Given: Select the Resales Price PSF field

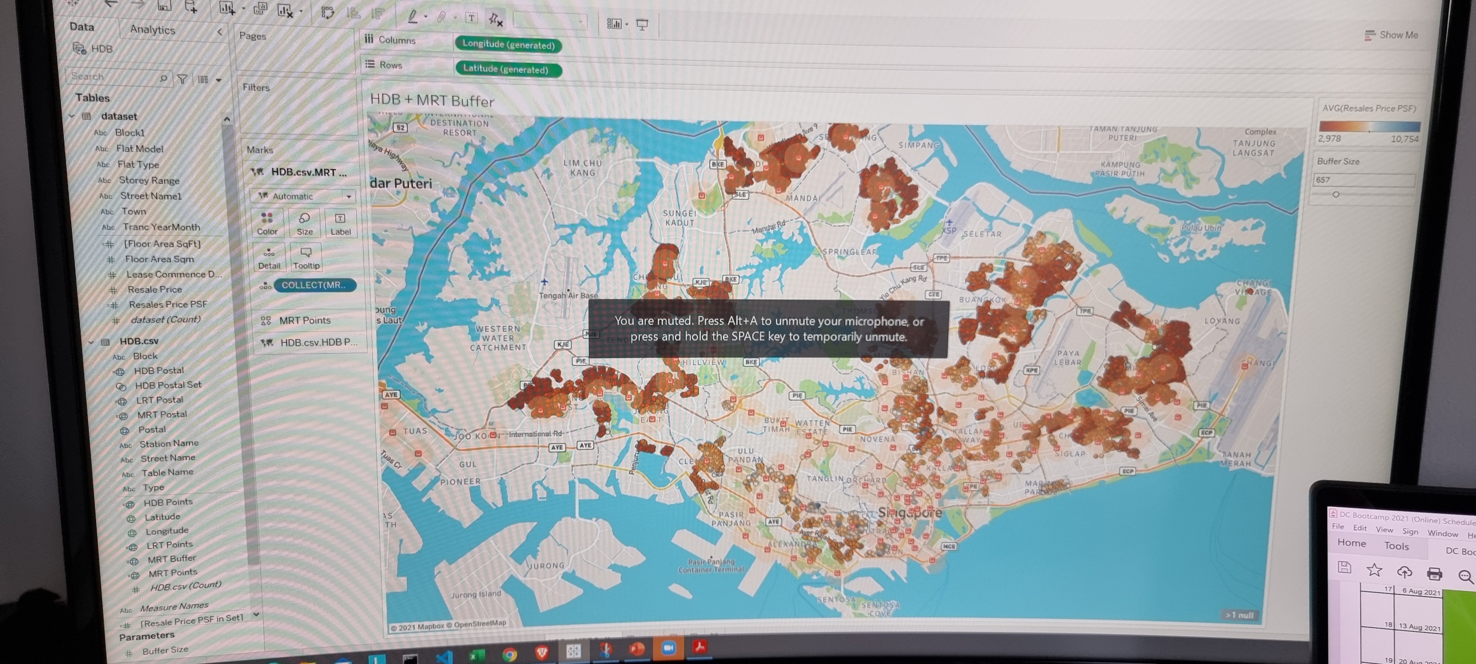Looking at the screenshot, I should pyautogui.click(x=167, y=305).
